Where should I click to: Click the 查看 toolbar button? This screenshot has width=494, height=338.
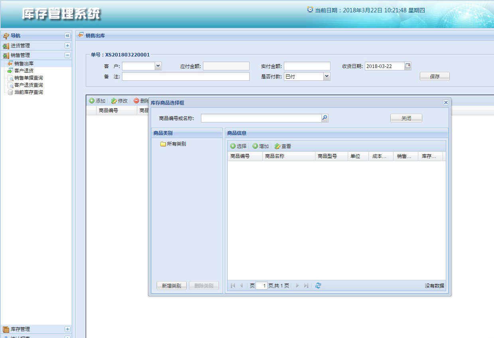(283, 146)
